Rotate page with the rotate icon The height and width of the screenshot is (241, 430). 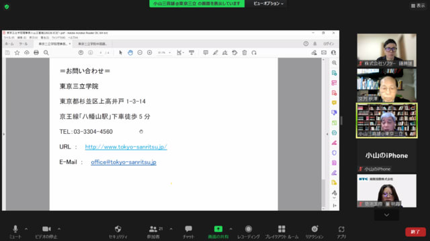[254, 53]
